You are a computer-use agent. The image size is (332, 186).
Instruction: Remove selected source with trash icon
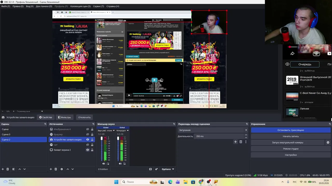point(56,169)
